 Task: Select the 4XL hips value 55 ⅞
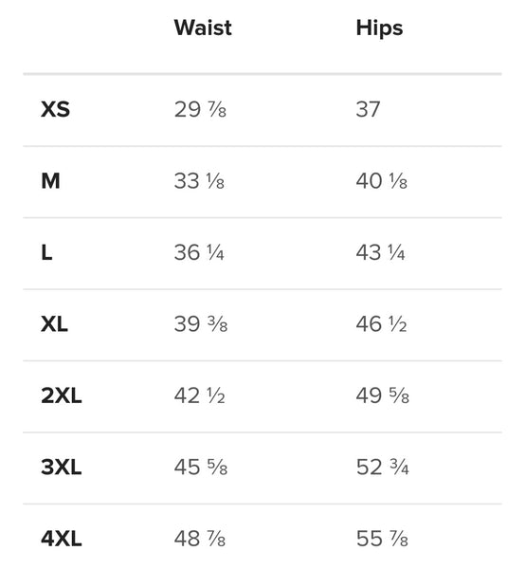coord(382,538)
